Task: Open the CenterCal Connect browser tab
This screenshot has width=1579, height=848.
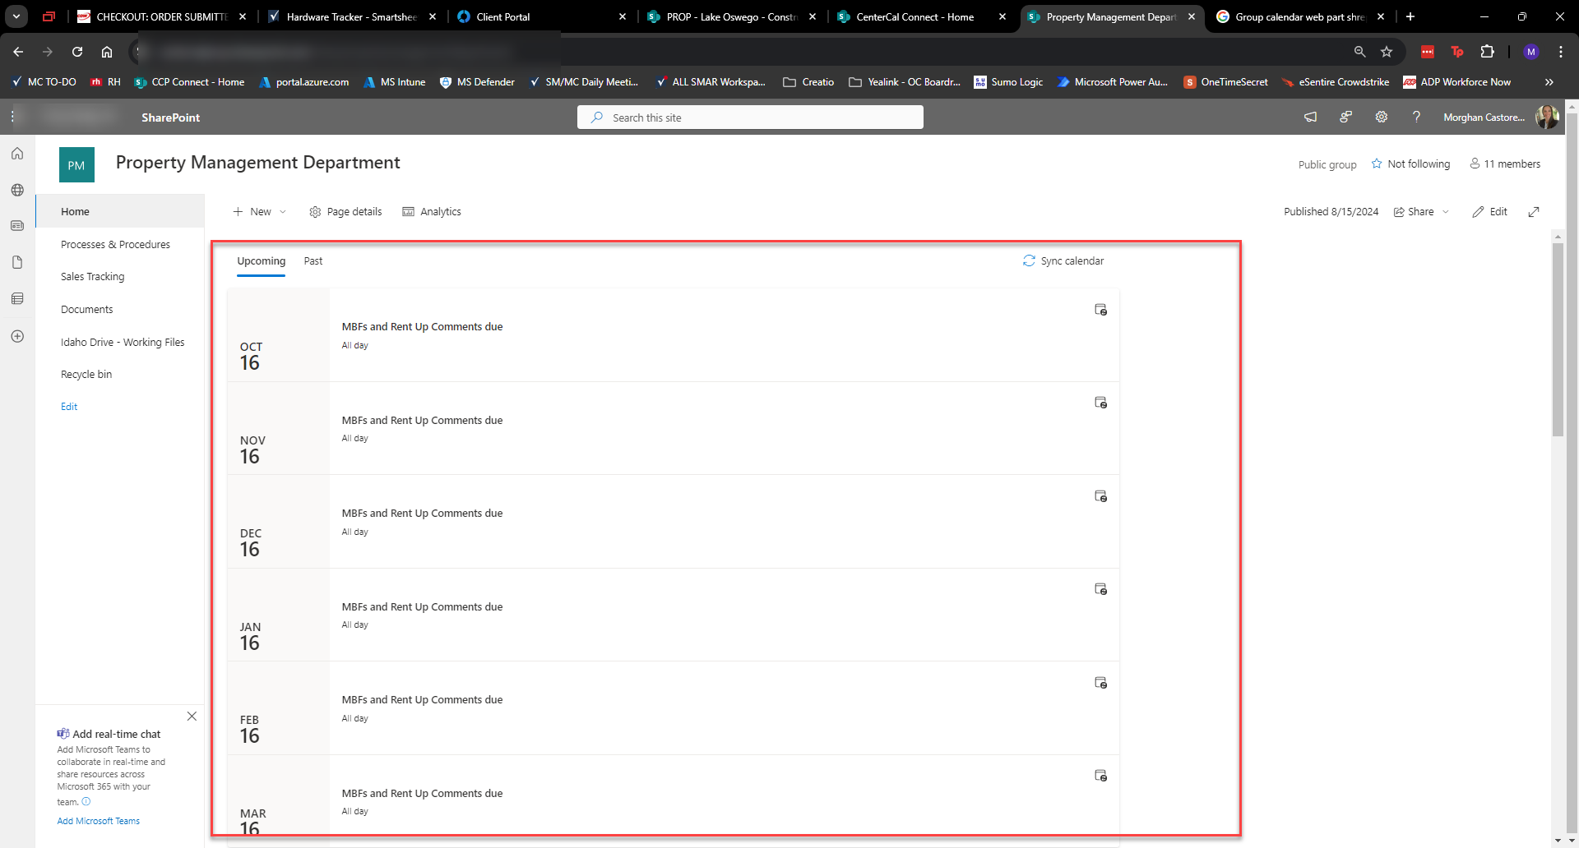Action: pyautogui.click(x=913, y=16)
